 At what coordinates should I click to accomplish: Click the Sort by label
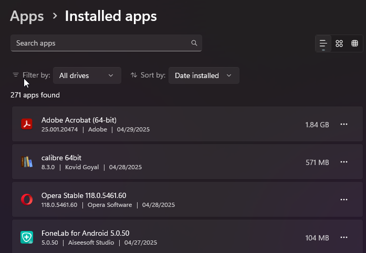tap(153, 75)
